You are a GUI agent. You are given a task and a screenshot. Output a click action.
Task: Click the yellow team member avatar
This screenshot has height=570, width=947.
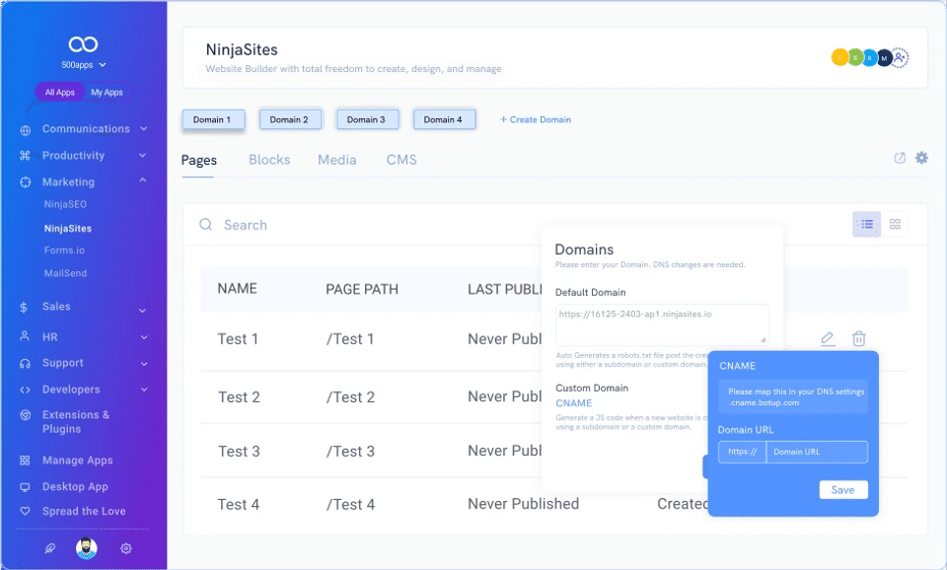pos(839,58)
